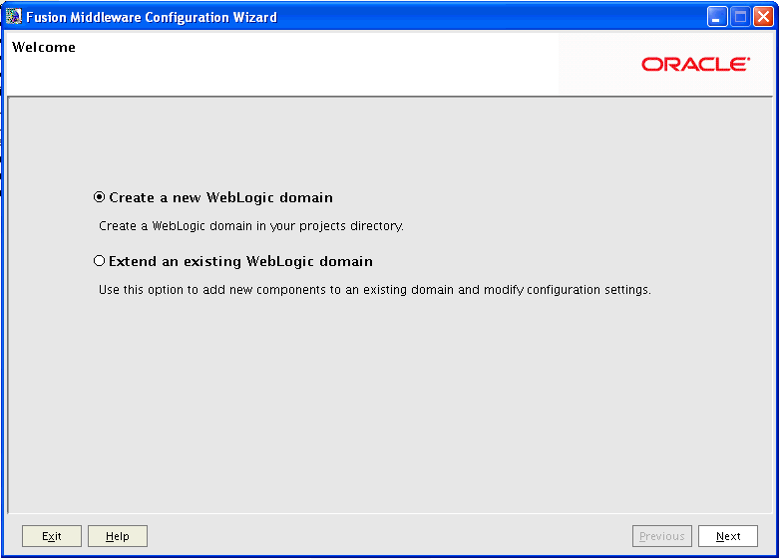This screenshot has height=559, width=780.
Task: Maximize the Configuration Wizard window
Action: coord(740,17)
